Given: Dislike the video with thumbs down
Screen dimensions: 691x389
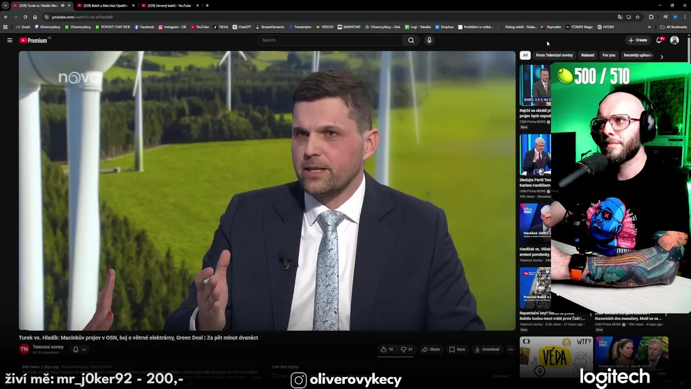Looking at the screenshot, I should 407,350.
